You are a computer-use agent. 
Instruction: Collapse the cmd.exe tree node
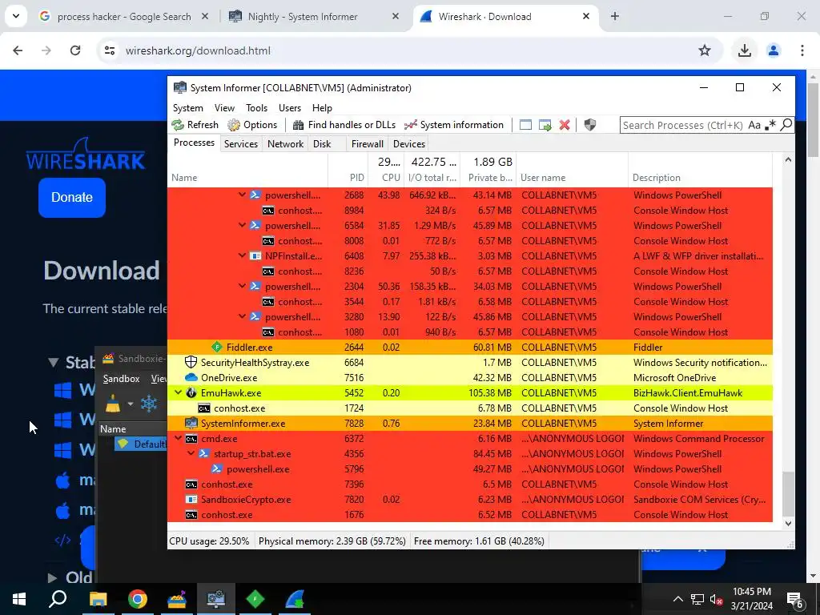tap(178, 438)
